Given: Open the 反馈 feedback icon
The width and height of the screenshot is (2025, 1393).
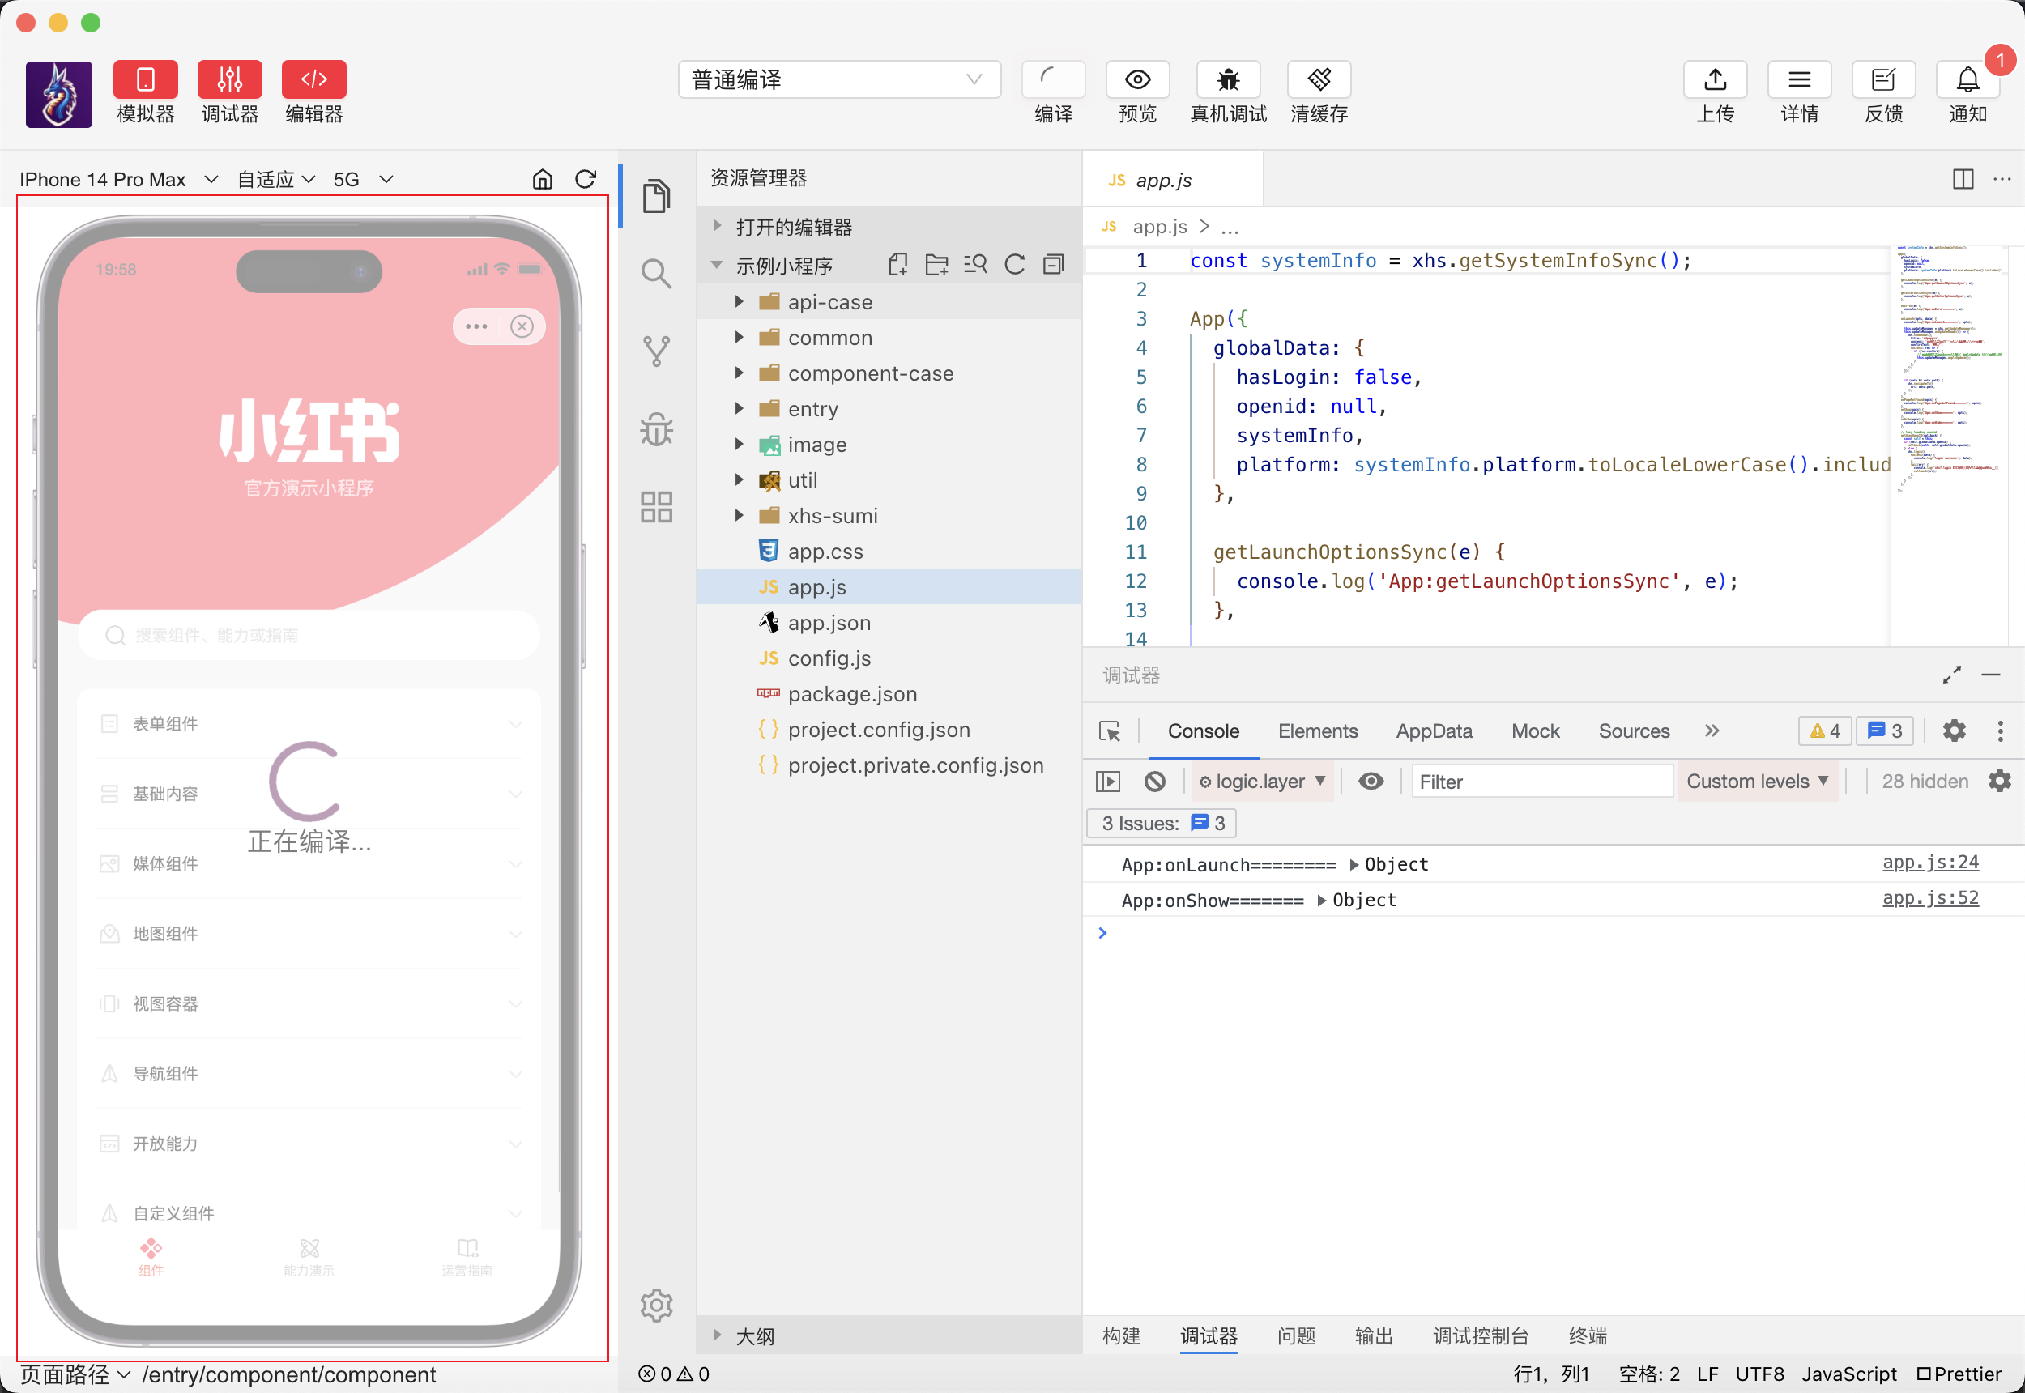Looking at the screenshot, I should tap(1882, 79).
